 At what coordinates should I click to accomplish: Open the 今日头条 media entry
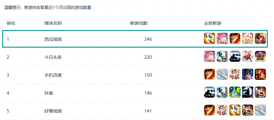pos(53,57)
